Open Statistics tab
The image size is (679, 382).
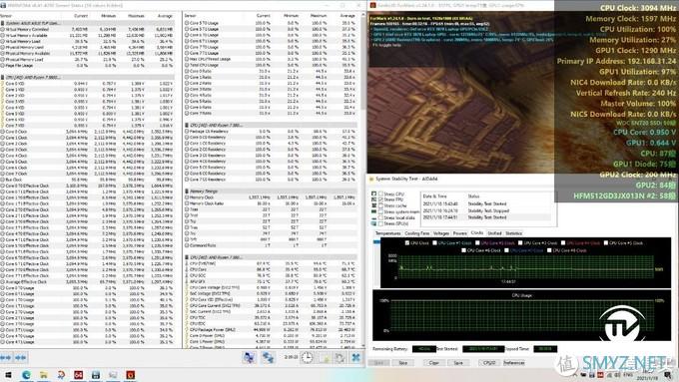(x=513, y=233)
